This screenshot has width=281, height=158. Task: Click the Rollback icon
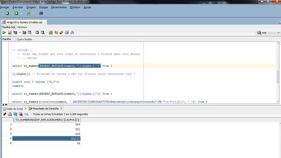(43, 32)
